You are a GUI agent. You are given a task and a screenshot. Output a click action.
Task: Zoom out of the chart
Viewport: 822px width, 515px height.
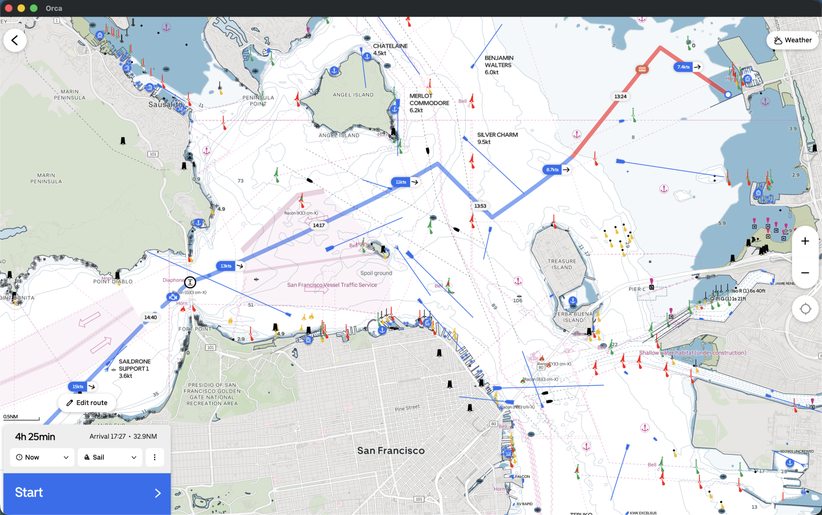tap(805, 272)
